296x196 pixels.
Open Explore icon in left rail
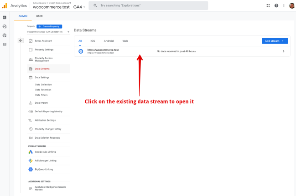coord(5,26)
